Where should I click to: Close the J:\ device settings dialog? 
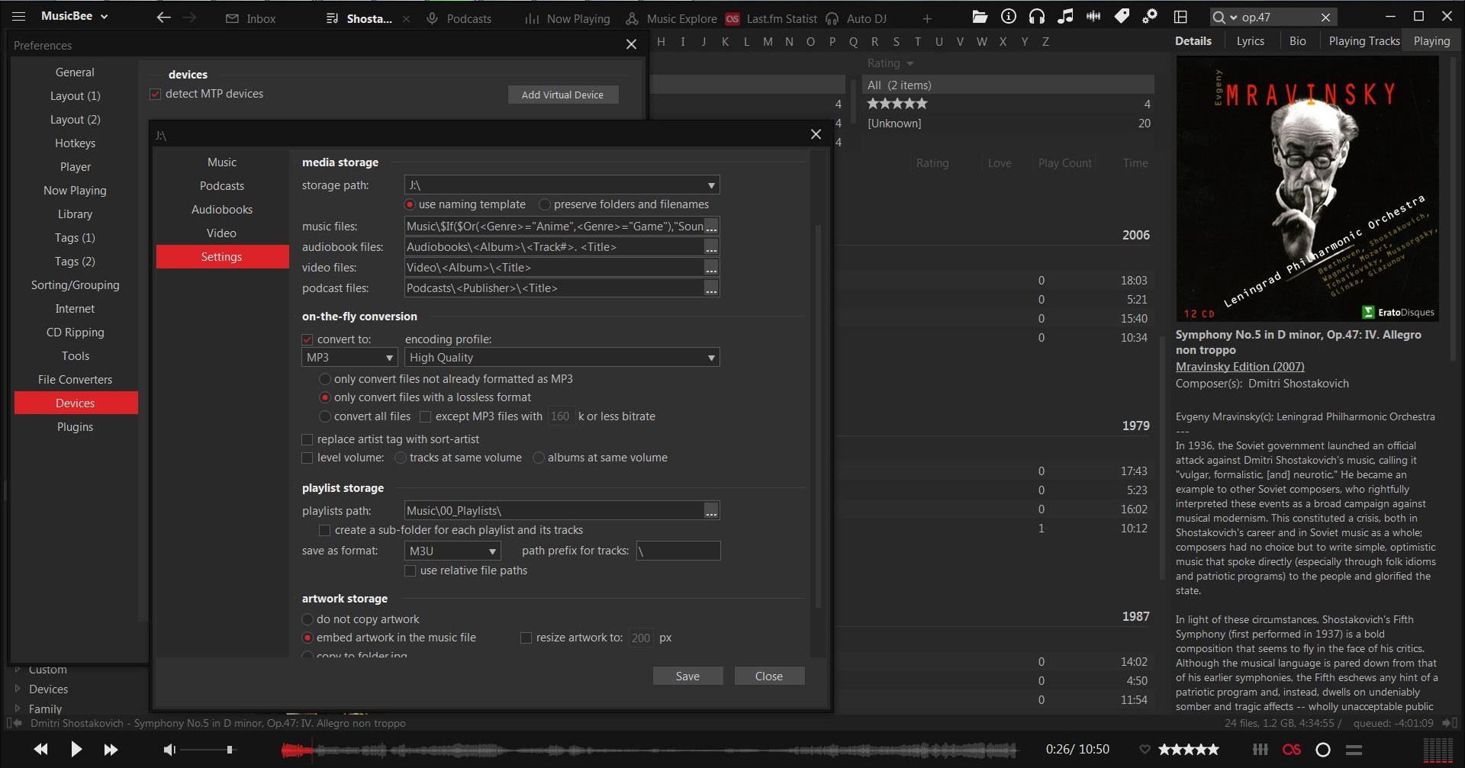click(816, 134)
